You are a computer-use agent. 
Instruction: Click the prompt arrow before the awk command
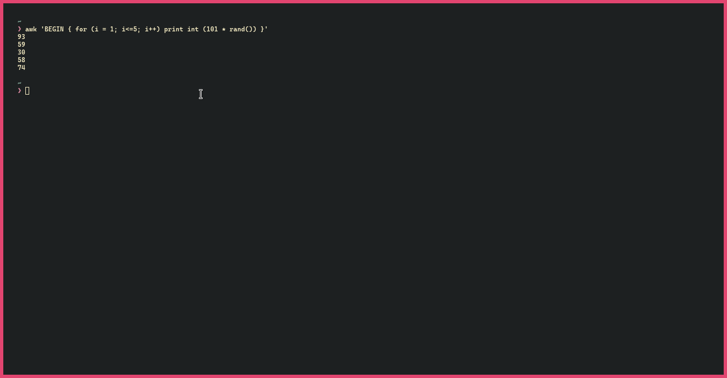point(19,29)
